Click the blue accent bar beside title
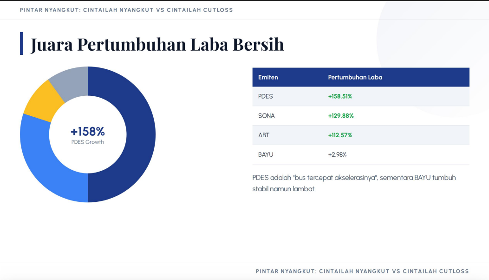Image resolution: width=489 pixels, height=280 pixels. pyautogui.click(x=21, y=43)
